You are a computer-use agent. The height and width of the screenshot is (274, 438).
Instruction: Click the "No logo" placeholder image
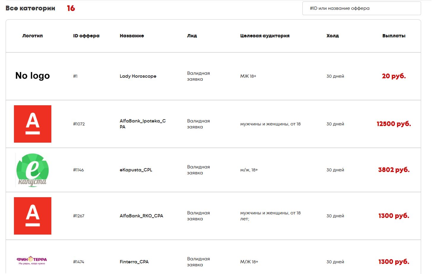pyautogui.click(x=32, y=76)
